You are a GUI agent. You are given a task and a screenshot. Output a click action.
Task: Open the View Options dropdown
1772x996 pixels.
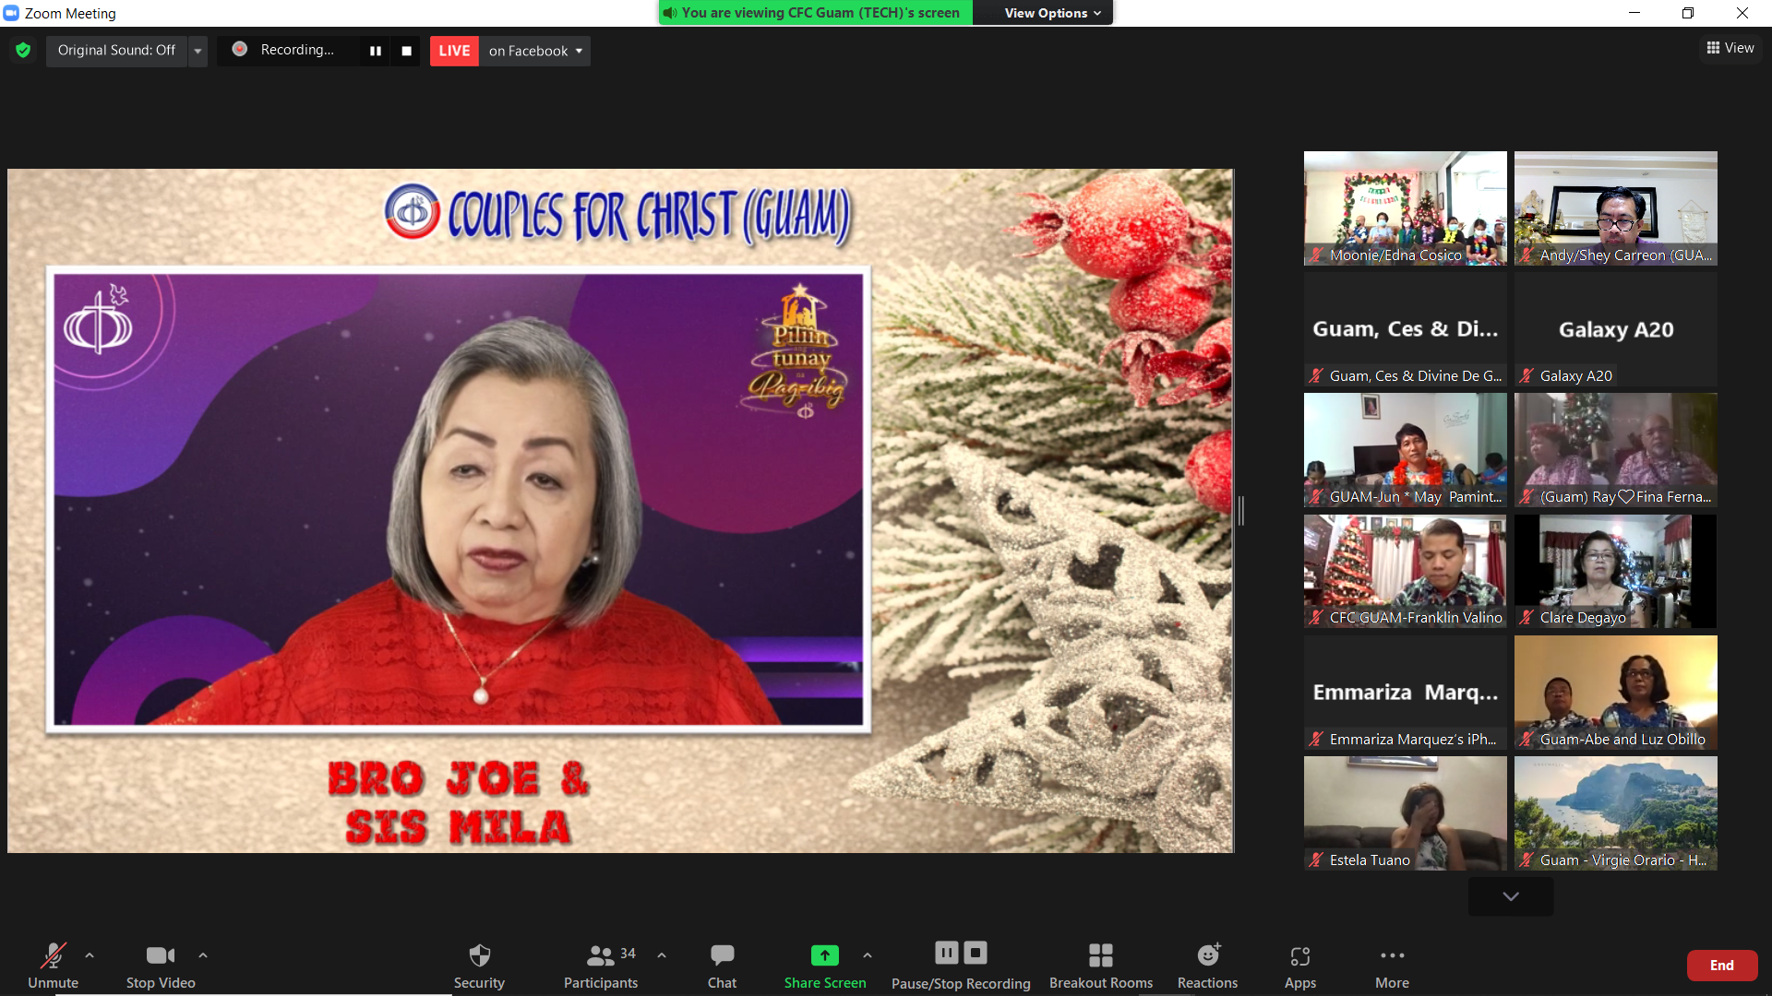(1052, 13)
